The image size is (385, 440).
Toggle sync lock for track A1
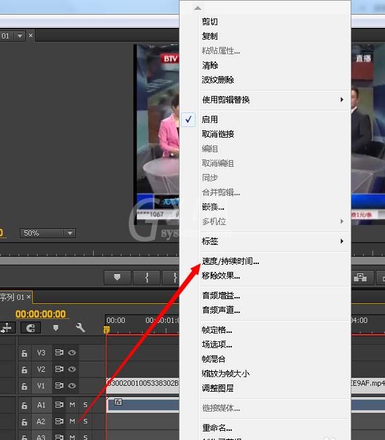coord(59,405)
